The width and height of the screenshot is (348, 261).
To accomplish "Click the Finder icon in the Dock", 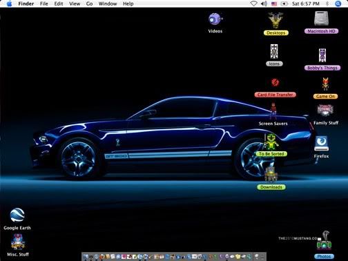I will pyautogui.click(x=86, y=257).
